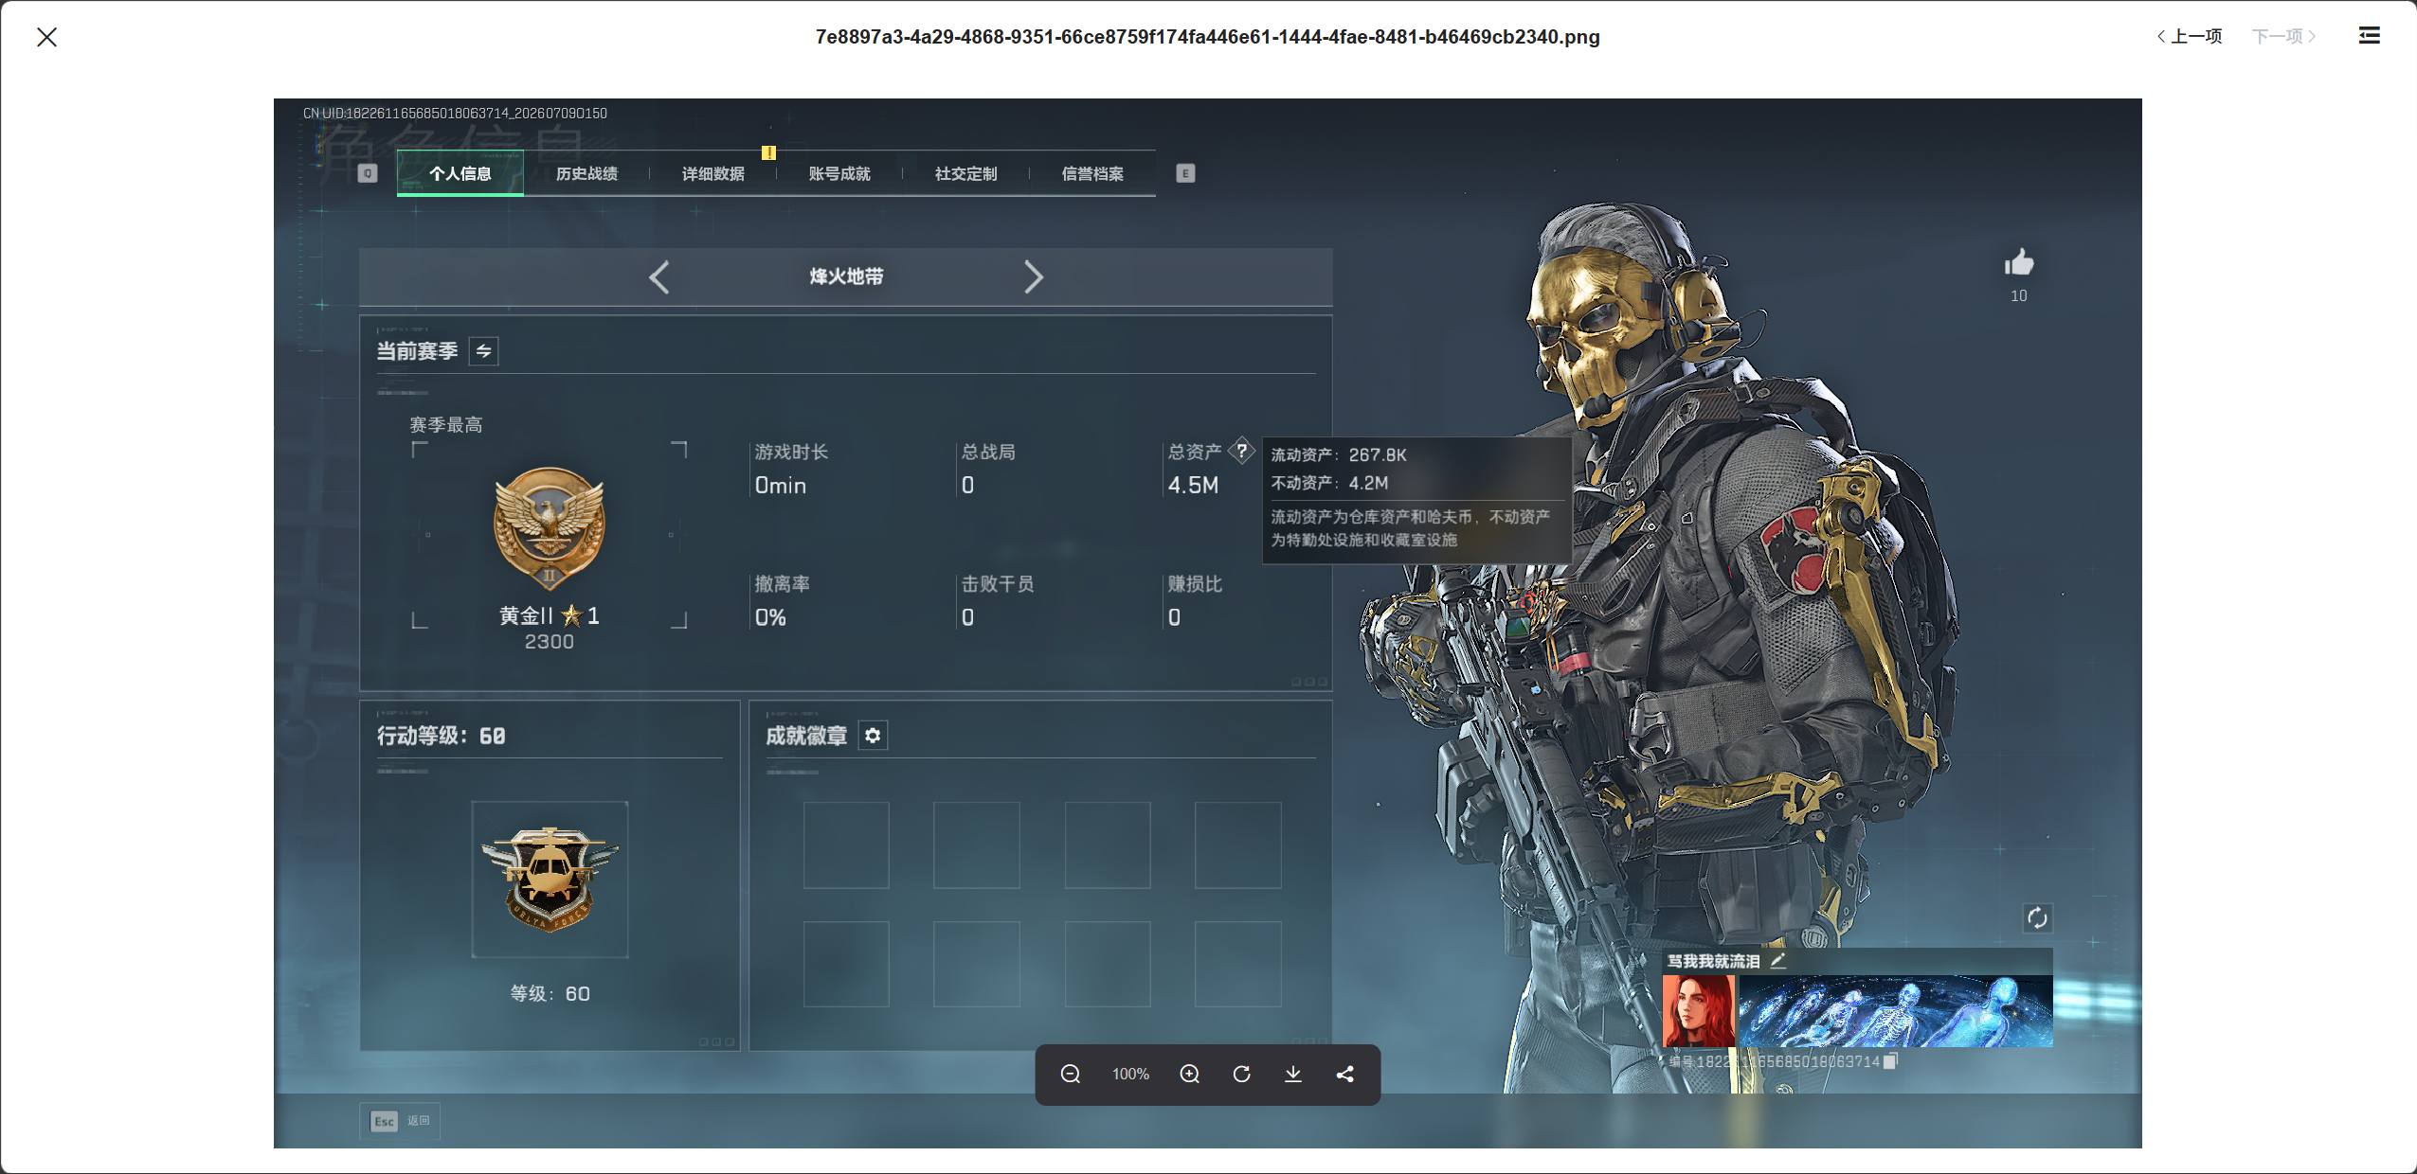Click the achievement badge settings gear
Image resolution: width=2417 pixels, height=1174 pixels.
(873, 736)
